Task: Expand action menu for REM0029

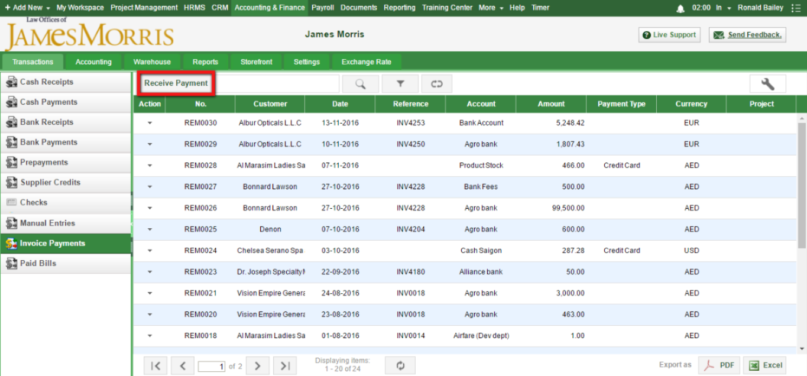Action: coord(150,144)
